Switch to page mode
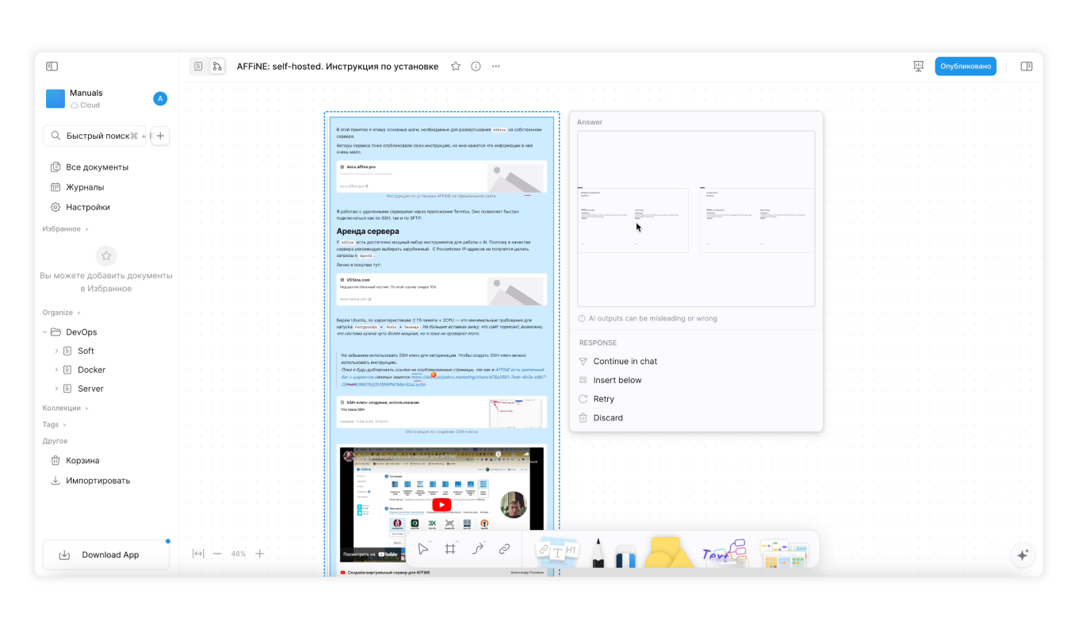This screenshot has width=1078, height=629. pyautogui.click(x=198, y=67)
